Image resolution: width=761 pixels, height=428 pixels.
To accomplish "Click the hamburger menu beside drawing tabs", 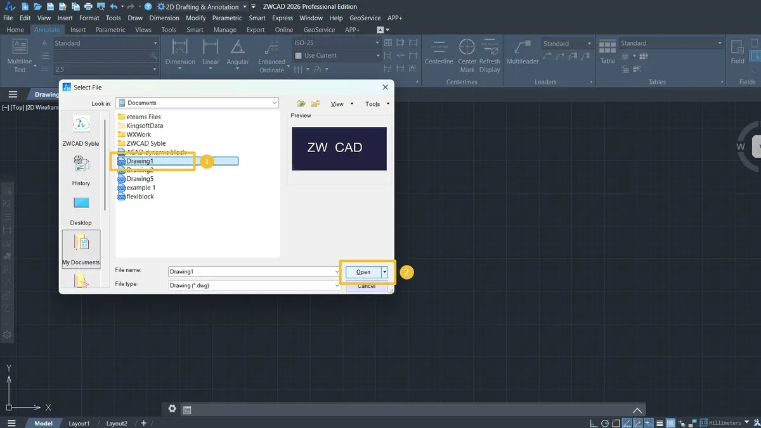I will click(13, 94).
